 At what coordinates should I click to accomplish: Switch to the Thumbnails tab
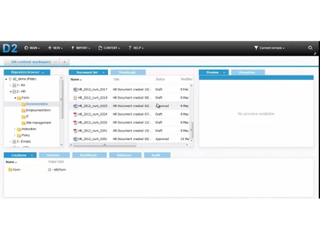pos(128,72)
